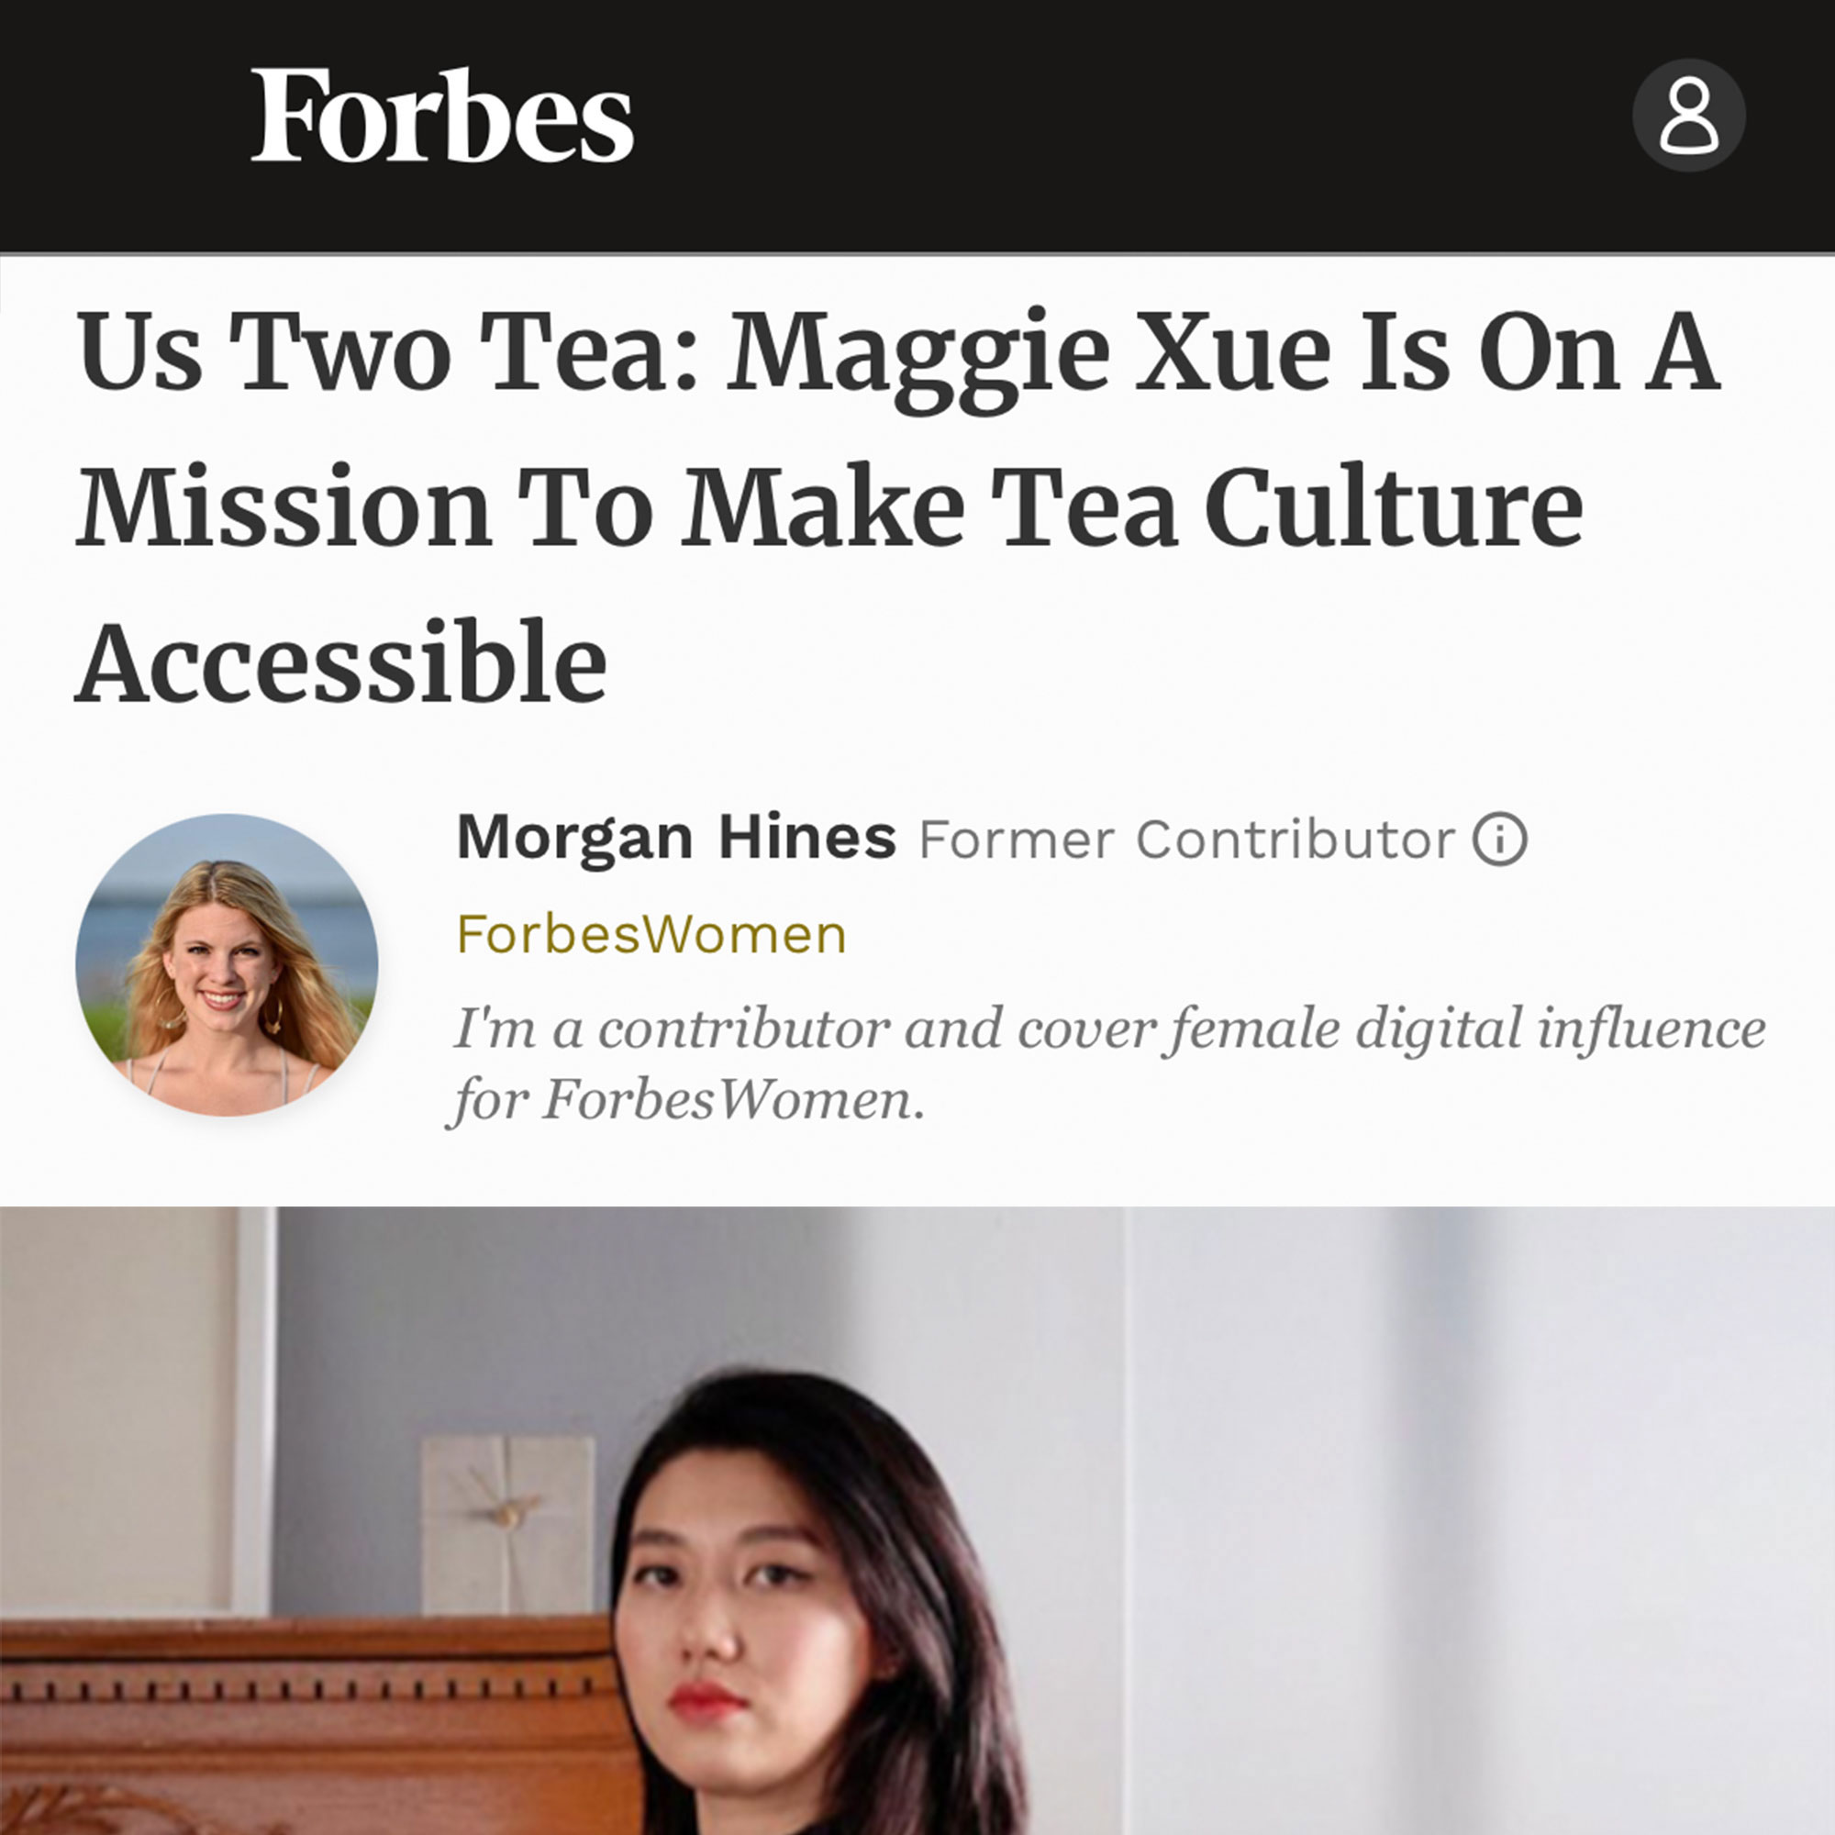Visit the ForbesWomen section link
1835x1835 pixels.
651,935
